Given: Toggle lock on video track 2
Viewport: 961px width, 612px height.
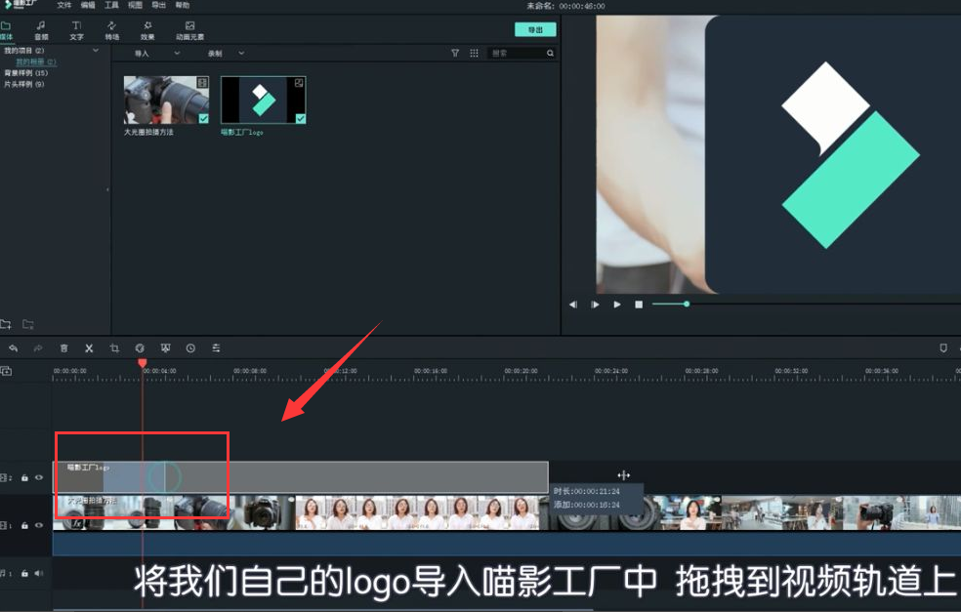Looking at the screenshot, I should pyautogui.click(x=24, y=478).
